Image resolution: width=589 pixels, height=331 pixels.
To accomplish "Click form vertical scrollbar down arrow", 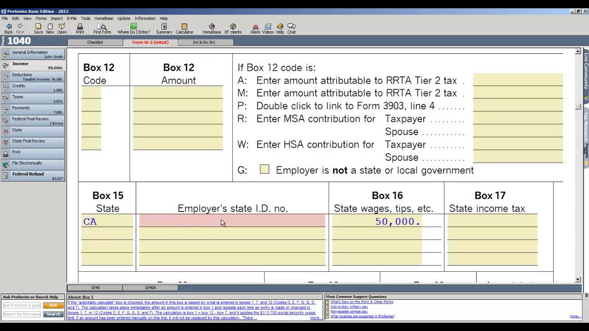I will click(x=578, y=280).
